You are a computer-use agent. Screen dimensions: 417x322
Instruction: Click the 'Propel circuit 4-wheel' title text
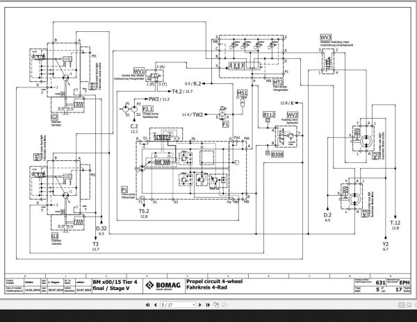[x=215, y=281]
